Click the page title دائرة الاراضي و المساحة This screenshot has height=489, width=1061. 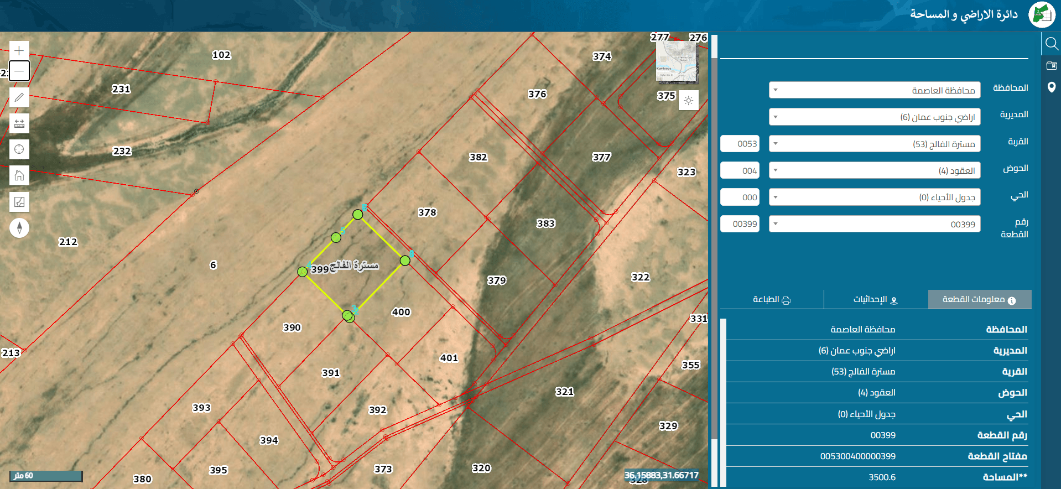pos(964,14)
